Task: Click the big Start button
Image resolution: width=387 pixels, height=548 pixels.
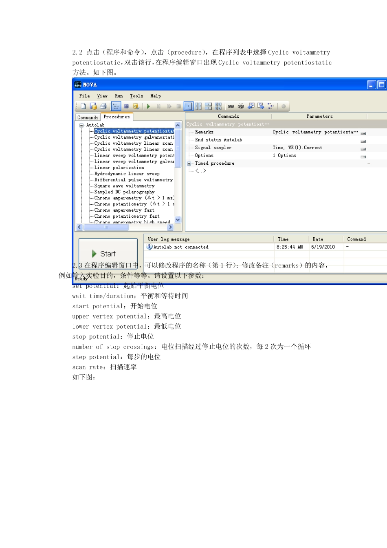Action: click(108, 254)
